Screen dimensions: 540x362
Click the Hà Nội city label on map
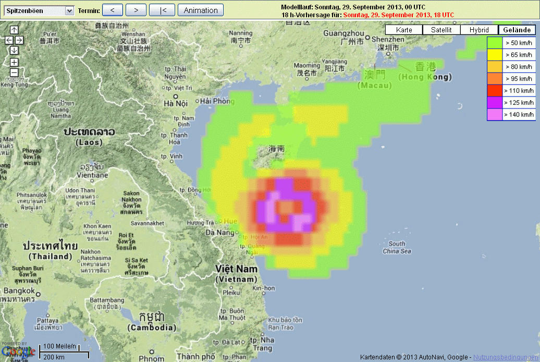tap(176, 103)
